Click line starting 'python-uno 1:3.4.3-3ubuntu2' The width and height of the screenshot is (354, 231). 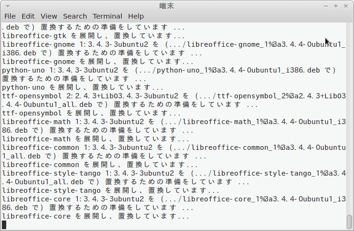coord(169,70)
